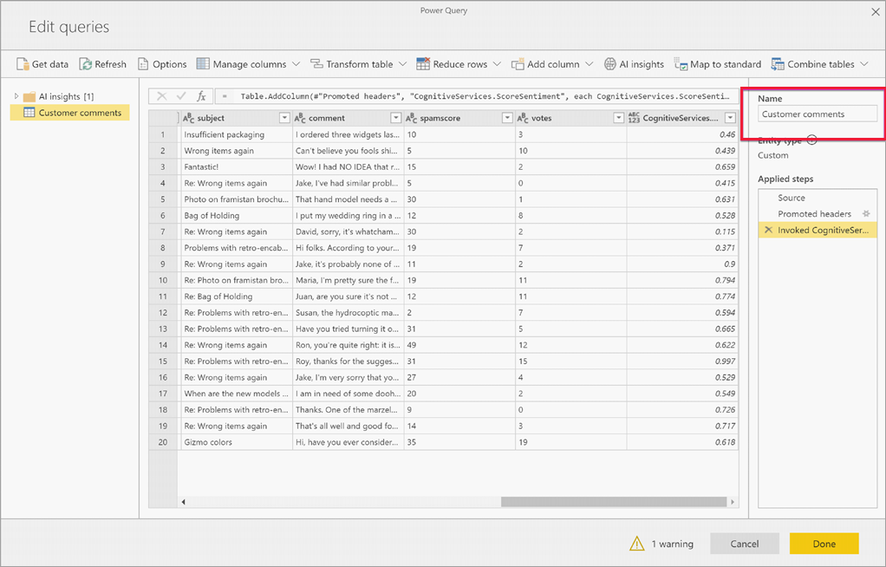This screenshot has width=886, height=567.
Task: Click the comment column text type icon
Action: pos(299,118)
